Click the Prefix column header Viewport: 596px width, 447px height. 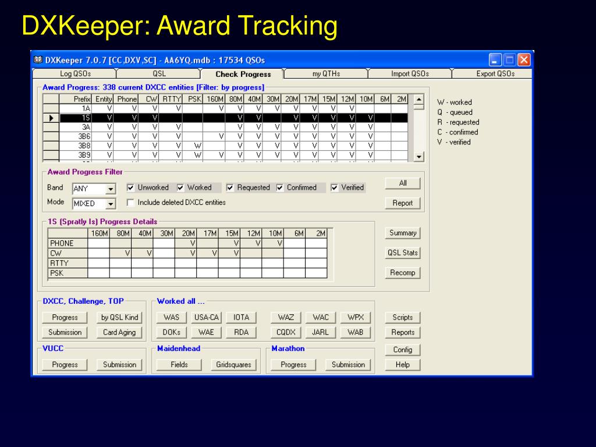75,99
